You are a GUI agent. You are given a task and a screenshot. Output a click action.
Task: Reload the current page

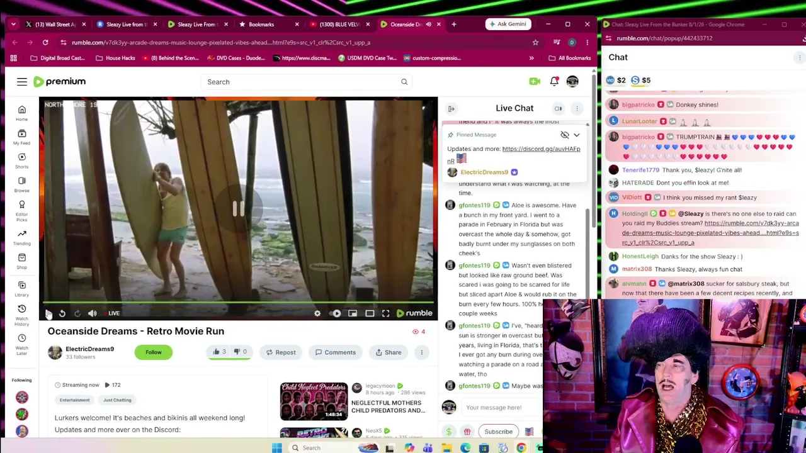45,43
